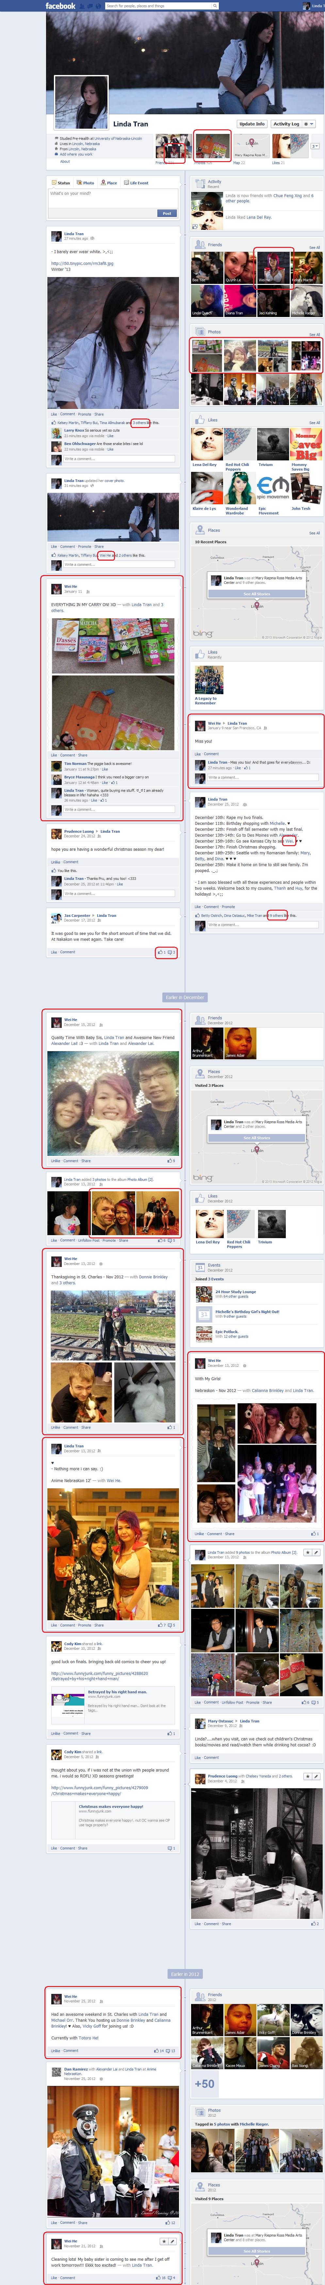Open the Activity Log

click(x=286, y=124)
